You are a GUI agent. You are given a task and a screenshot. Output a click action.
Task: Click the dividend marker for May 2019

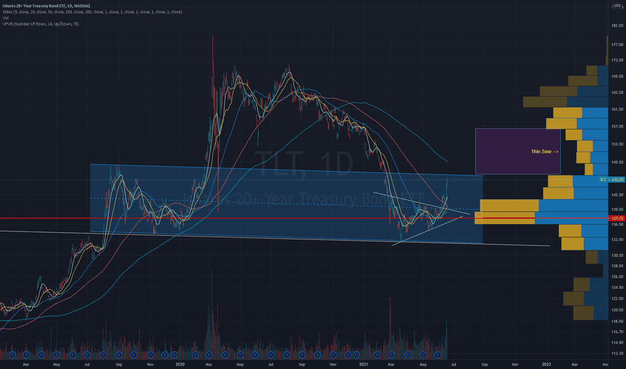click(56, 355)
